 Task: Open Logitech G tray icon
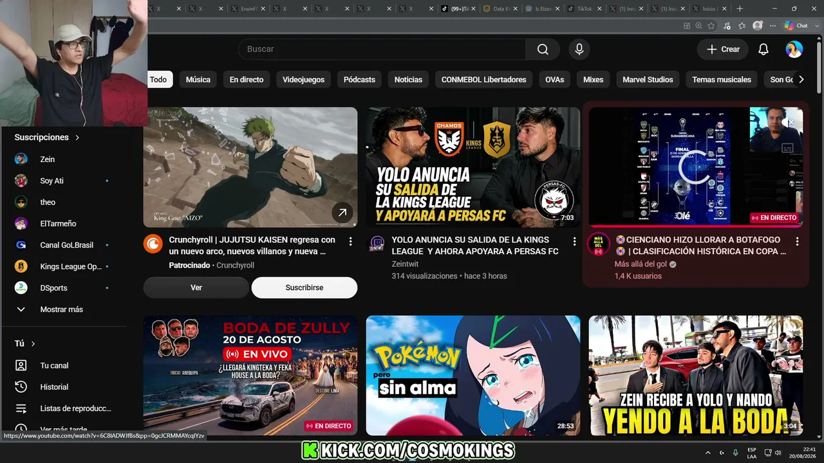point(722,453)
